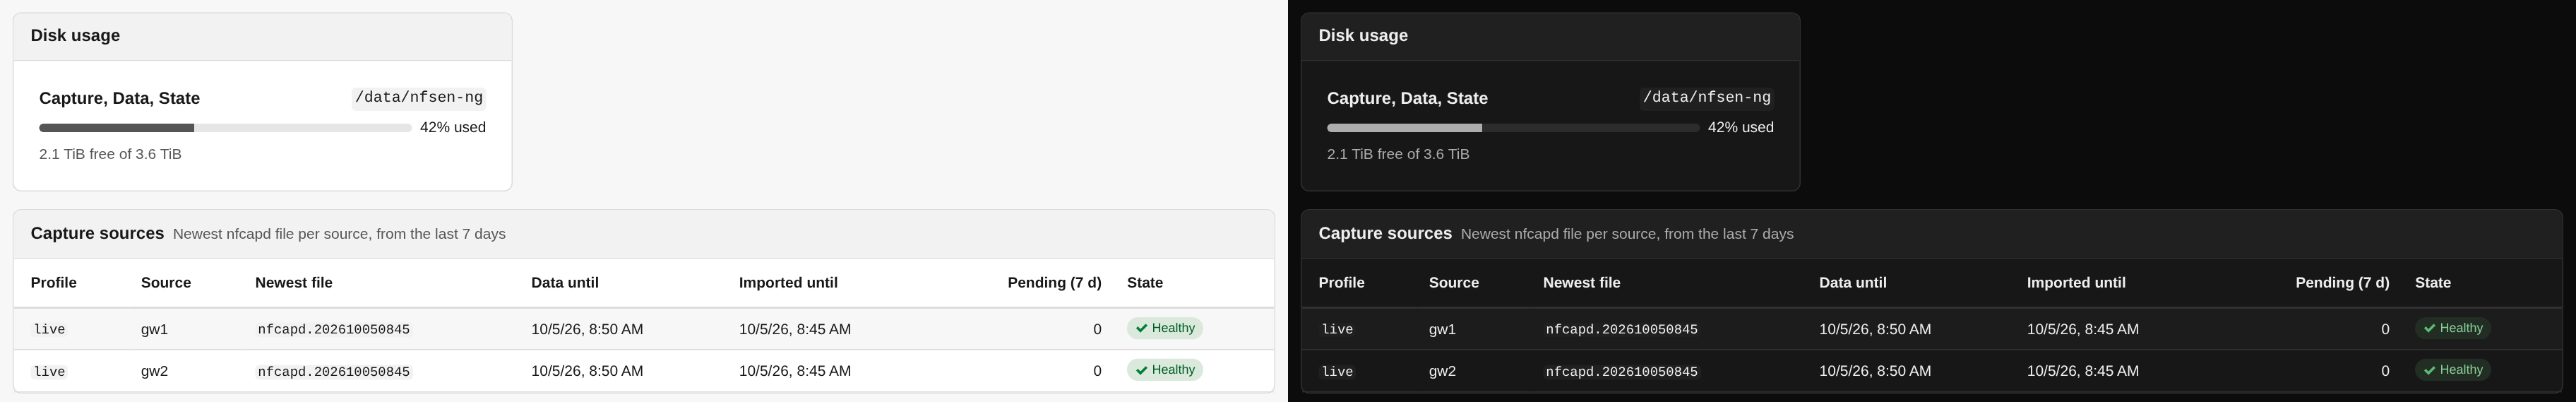Click 'gw2' source cell in dark table
The height and width of the screenshot is (402, 2576).
tap(1443, 371)
